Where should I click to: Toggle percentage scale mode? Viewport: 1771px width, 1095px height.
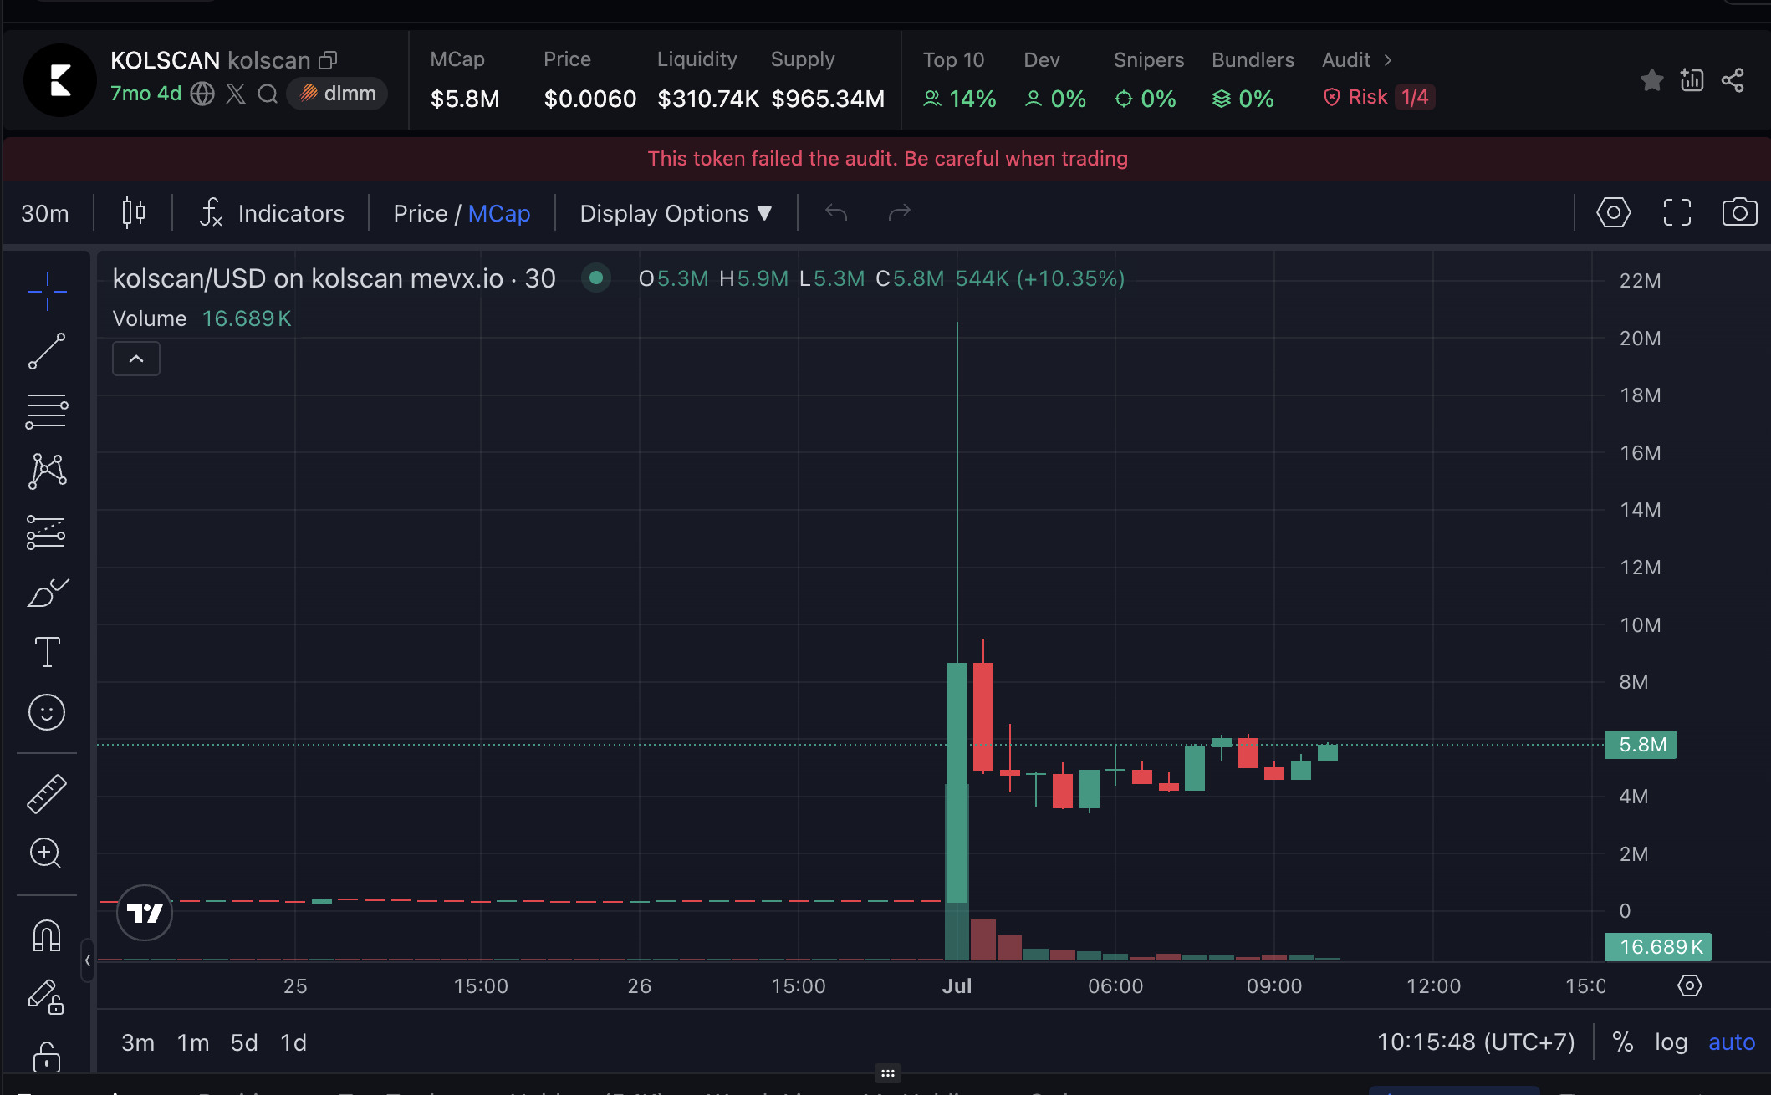tap(1623, 1042)
